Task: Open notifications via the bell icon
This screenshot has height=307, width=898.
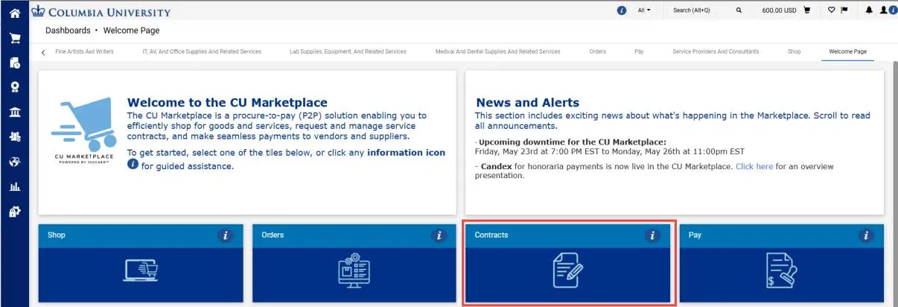Action: pyautogui.click(x=869, y=10)
